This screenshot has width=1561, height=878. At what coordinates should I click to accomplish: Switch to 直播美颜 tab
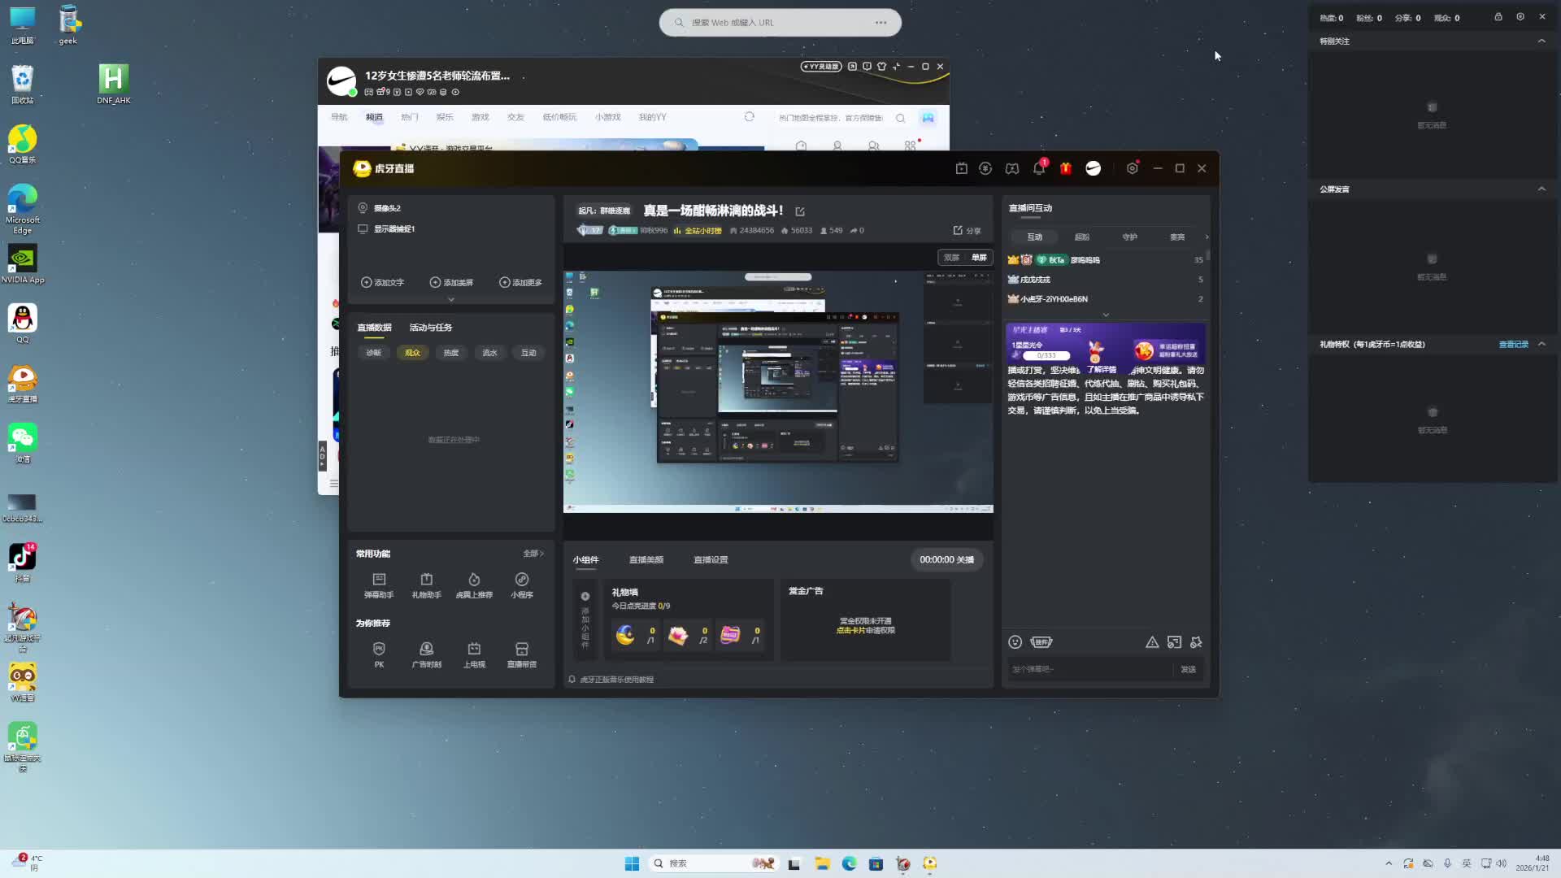pyautogui.click(x=646, y=560)
